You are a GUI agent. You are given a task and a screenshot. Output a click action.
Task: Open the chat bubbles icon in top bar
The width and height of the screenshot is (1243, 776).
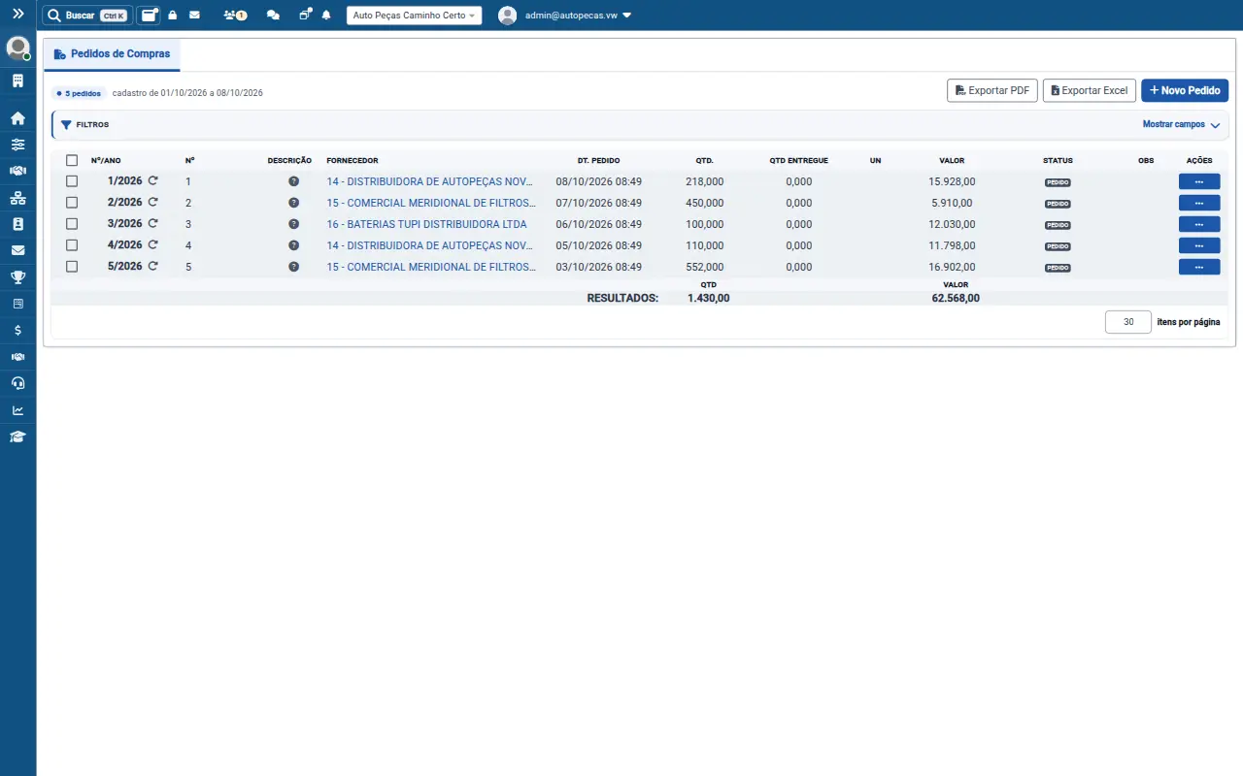(x=273, y=16)
